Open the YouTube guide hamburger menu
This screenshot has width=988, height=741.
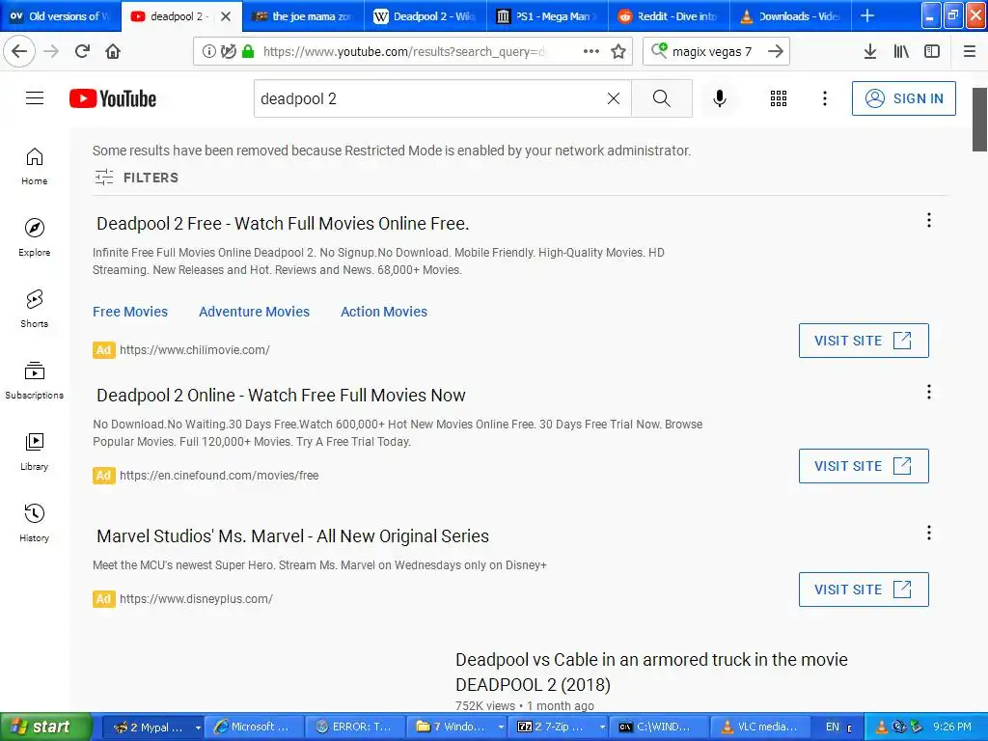35,98
